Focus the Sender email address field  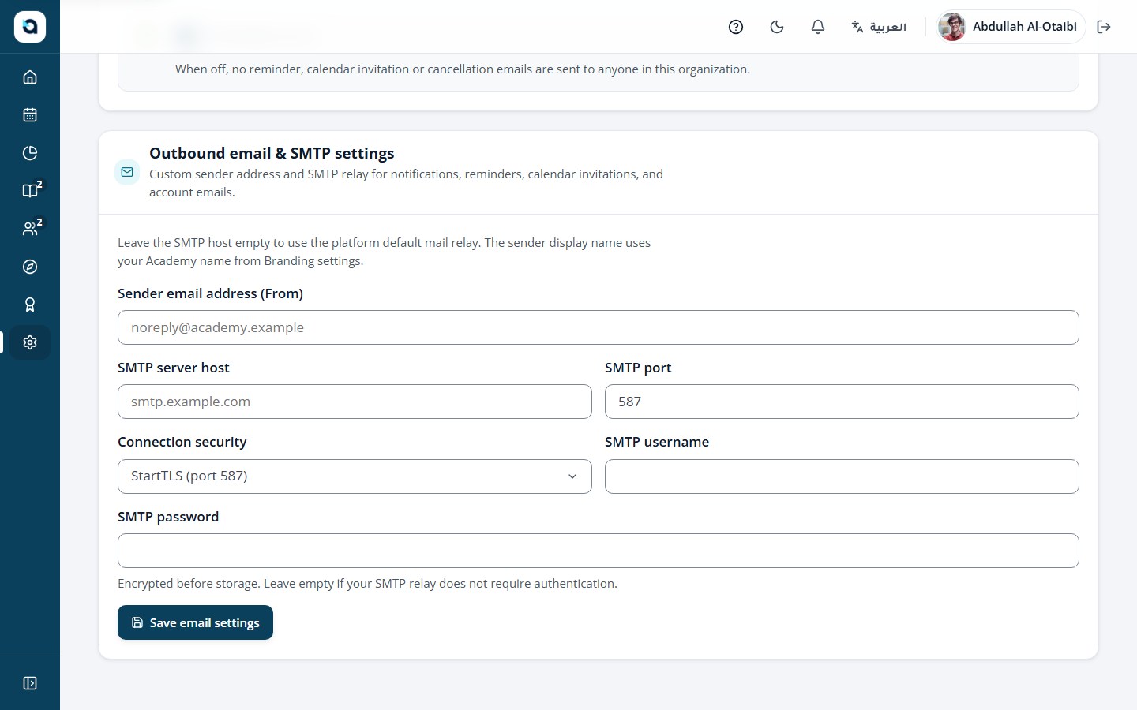coord(598,327)
